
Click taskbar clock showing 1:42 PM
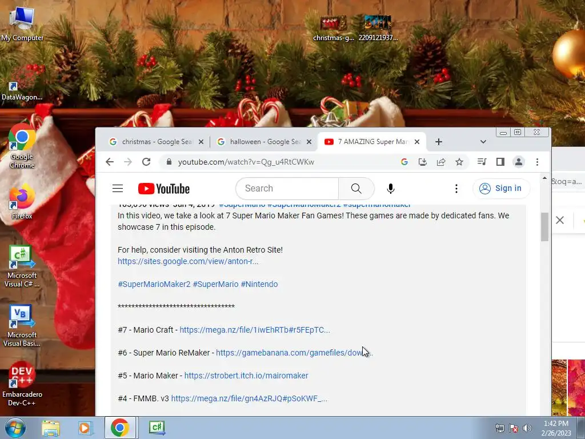[x=556, y=428]
